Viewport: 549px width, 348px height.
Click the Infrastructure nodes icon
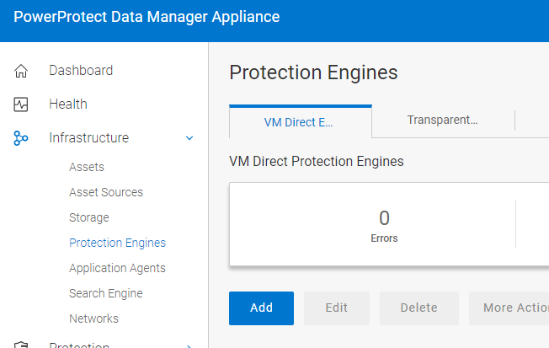tap(21, 138)
